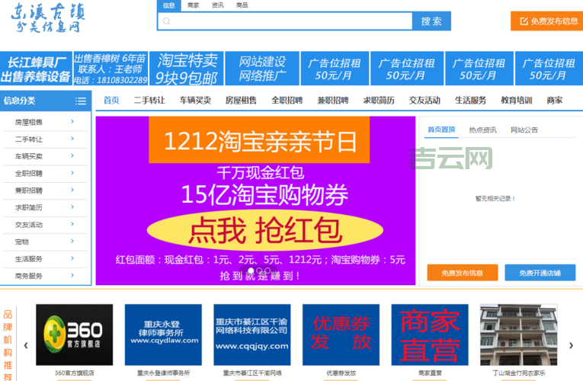Screen dimensions: 583x381
Task: Click the 东溪古镇 site logo
Action: (48, 18)
